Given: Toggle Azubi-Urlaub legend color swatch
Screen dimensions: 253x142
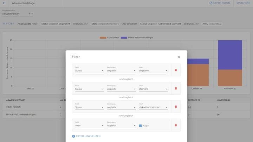Looking at the screenshot, I should (103, 38).
